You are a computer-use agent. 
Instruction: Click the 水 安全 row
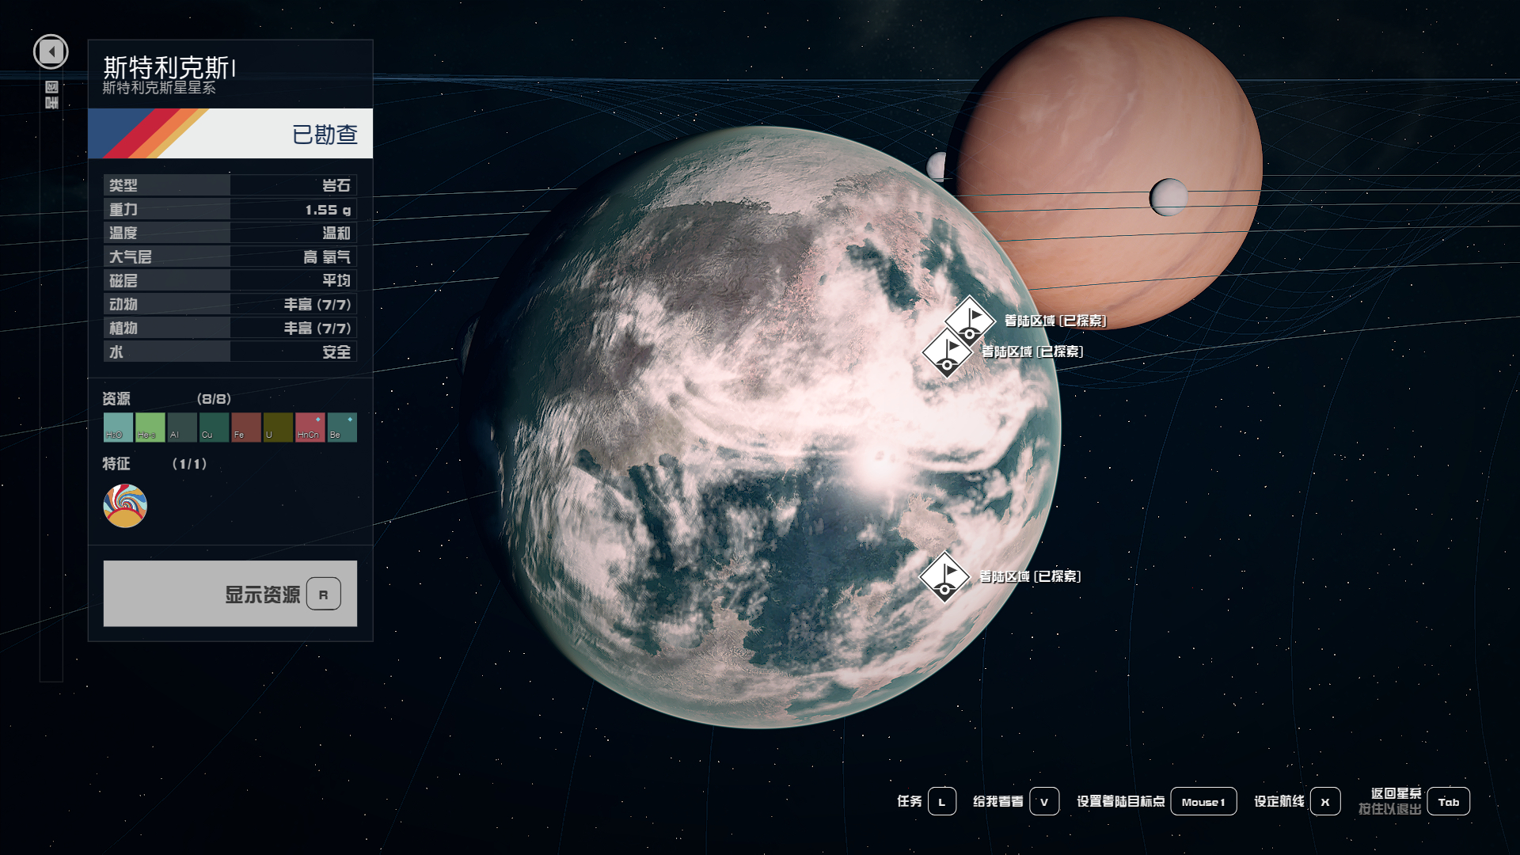coord(230,351)
